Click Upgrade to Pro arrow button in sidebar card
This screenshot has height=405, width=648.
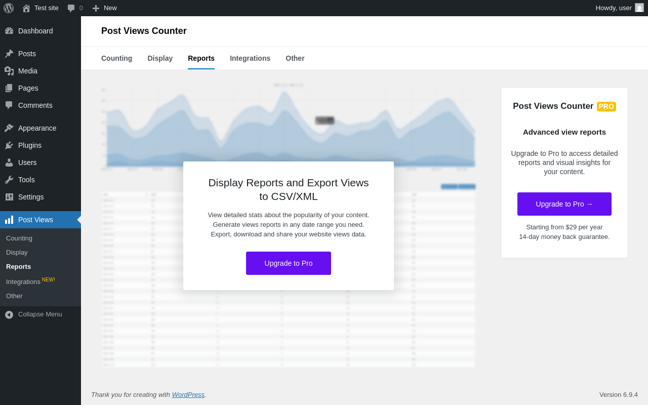[x=564, y=204]
